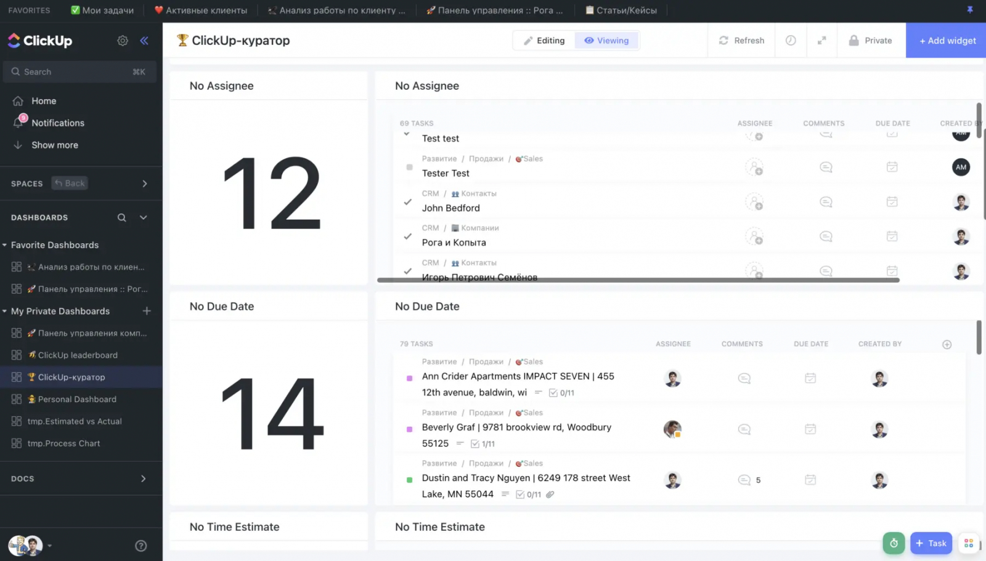Open tmp.Process Chart dashboard
986x561 pixels.
coord(63,444)
